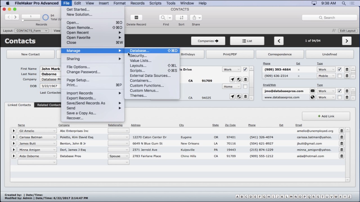Open Find options dropdown arrow
360x202 pixels.
170,17
